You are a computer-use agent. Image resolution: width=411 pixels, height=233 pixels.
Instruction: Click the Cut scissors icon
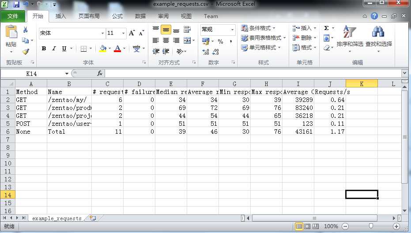tap(26, 30)
